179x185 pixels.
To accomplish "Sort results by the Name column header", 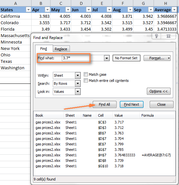I will click(89, 115).
